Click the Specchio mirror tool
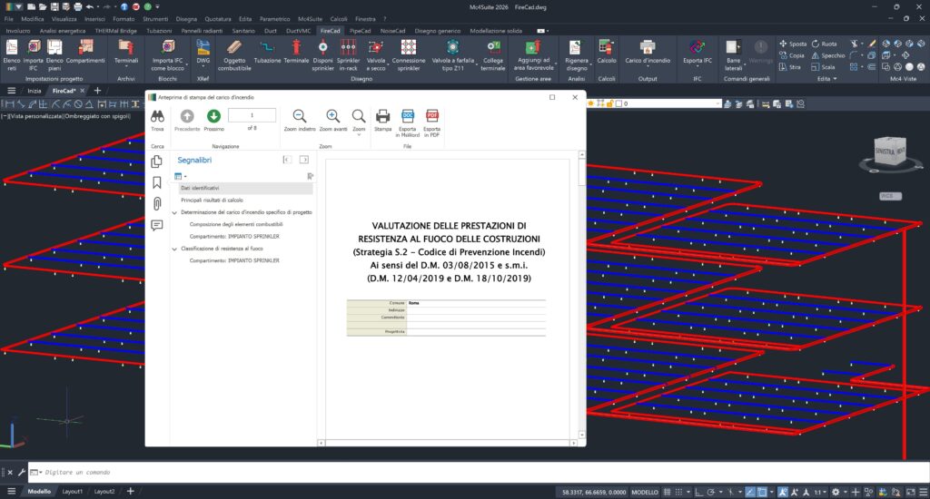 click(x=828, y=55)
